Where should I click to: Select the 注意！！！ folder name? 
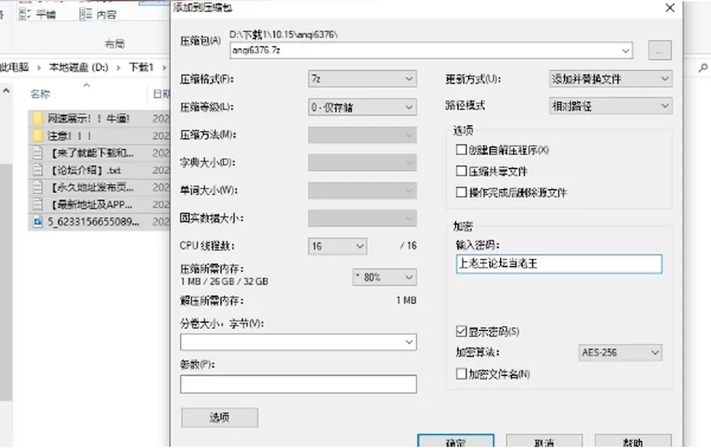coord(70,136)
